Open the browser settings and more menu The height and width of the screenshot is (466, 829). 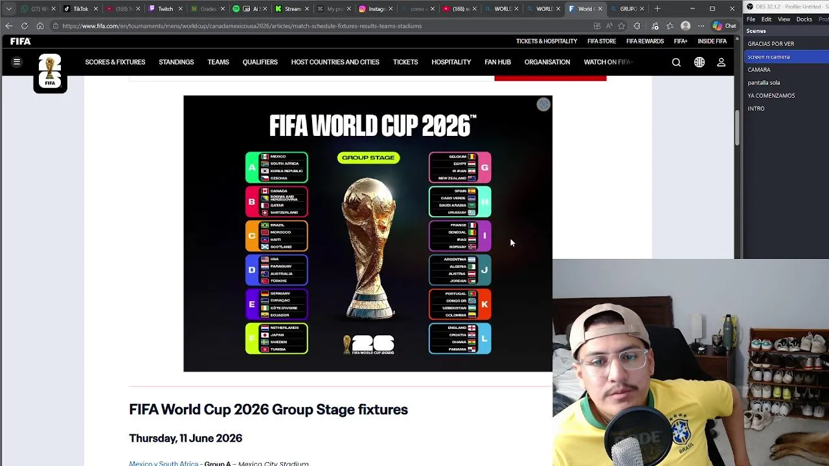[701, 26]
